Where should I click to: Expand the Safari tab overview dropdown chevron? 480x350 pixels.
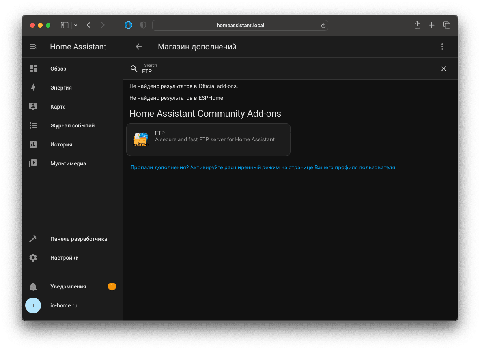75,25
